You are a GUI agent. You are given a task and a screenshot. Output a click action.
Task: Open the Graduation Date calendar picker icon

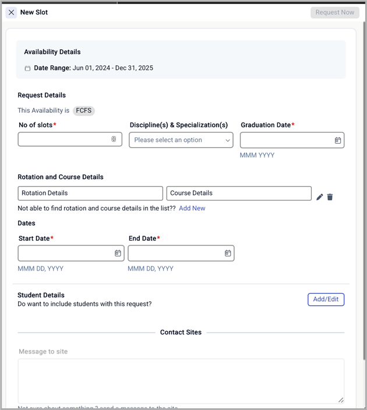click(x=338, y=140)
